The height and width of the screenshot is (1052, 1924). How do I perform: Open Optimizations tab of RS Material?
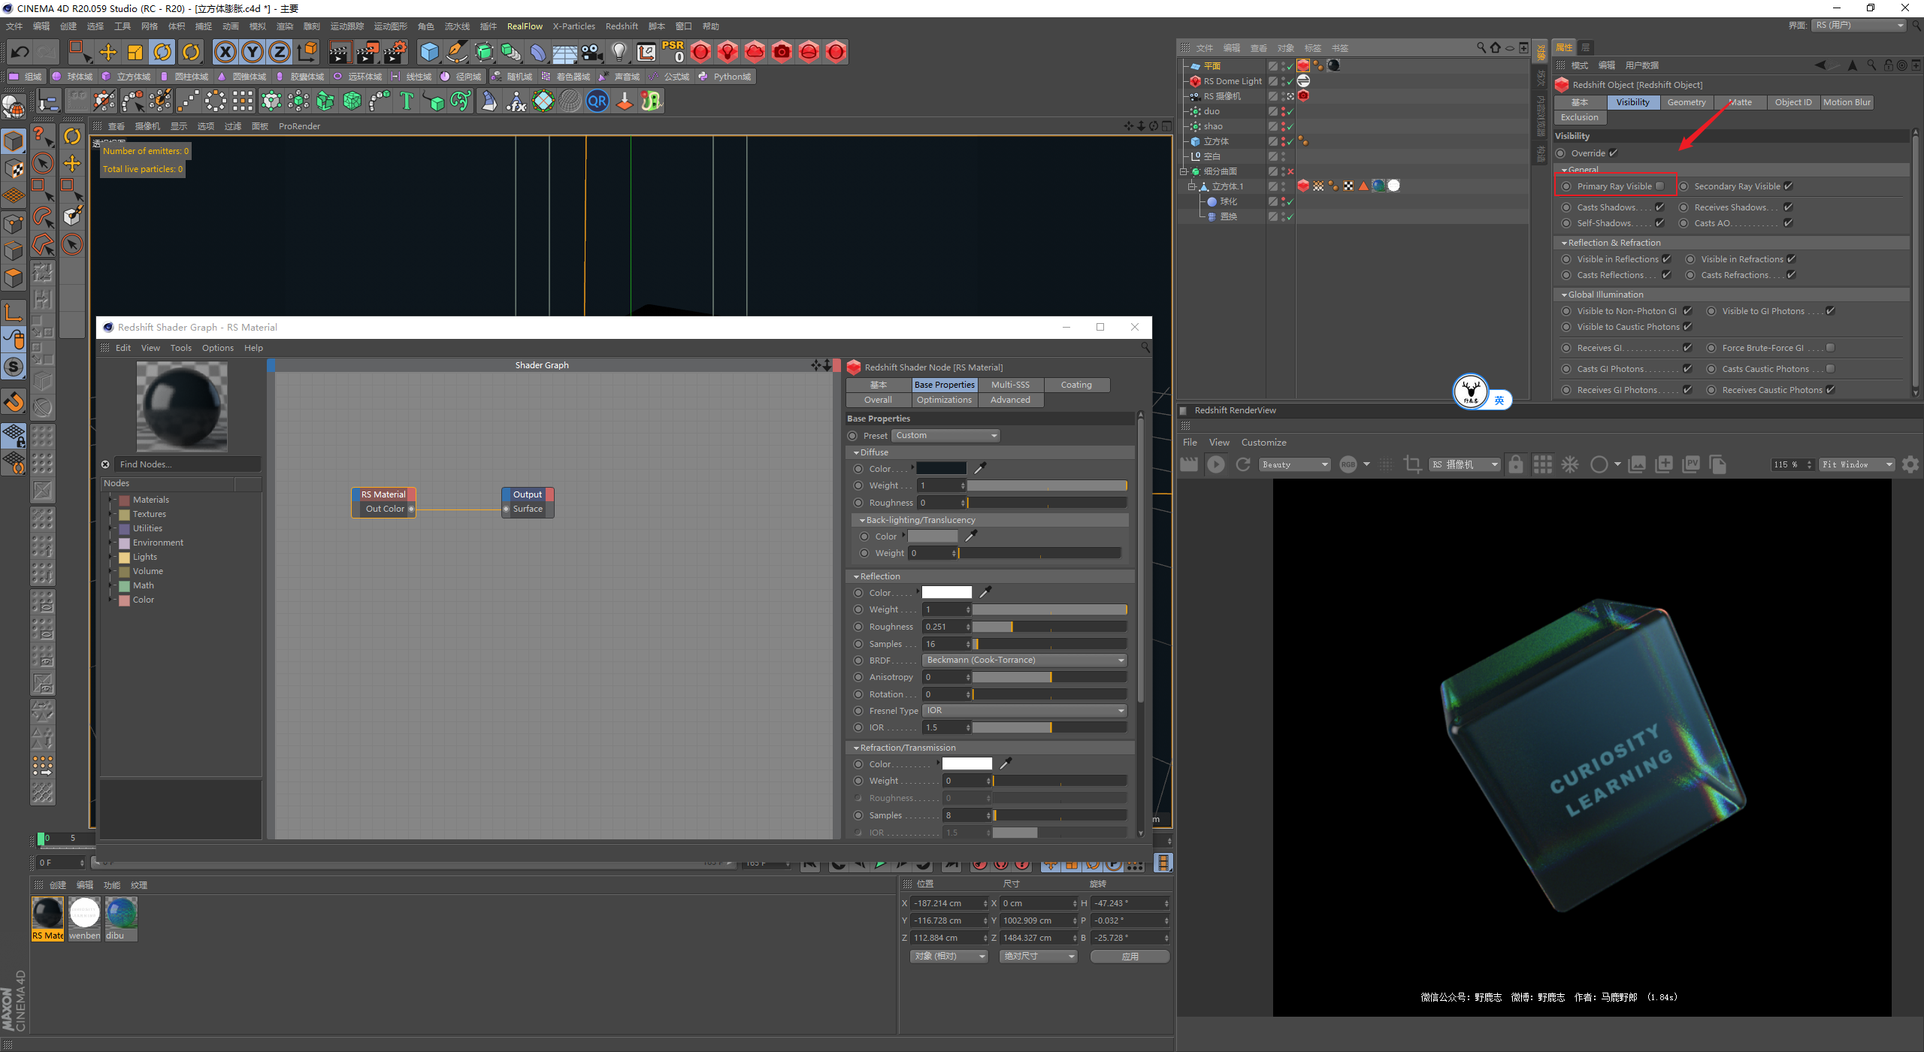pos(944,400)
